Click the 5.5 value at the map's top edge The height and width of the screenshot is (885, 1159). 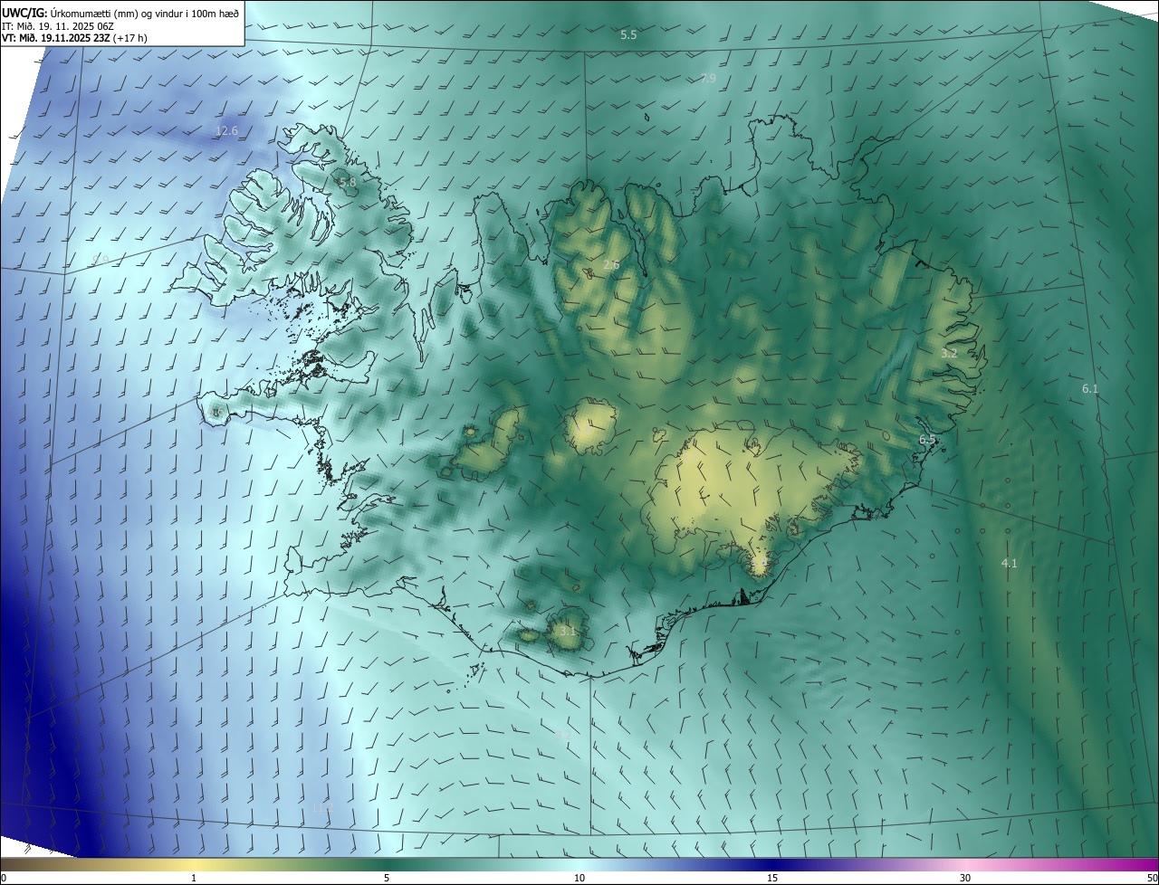click(x=628, y=34)
